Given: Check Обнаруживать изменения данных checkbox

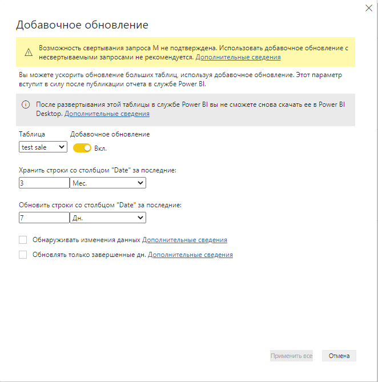Looking at the screenshot, I should click(23, 240).
